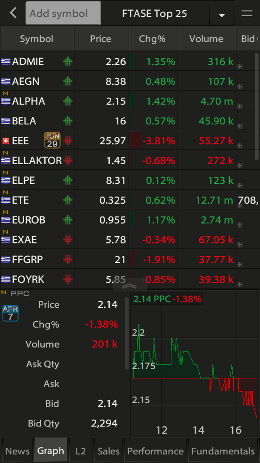Open the hamburger menu icon
This screenshot has width=260, height=463.
pos(247,13)
